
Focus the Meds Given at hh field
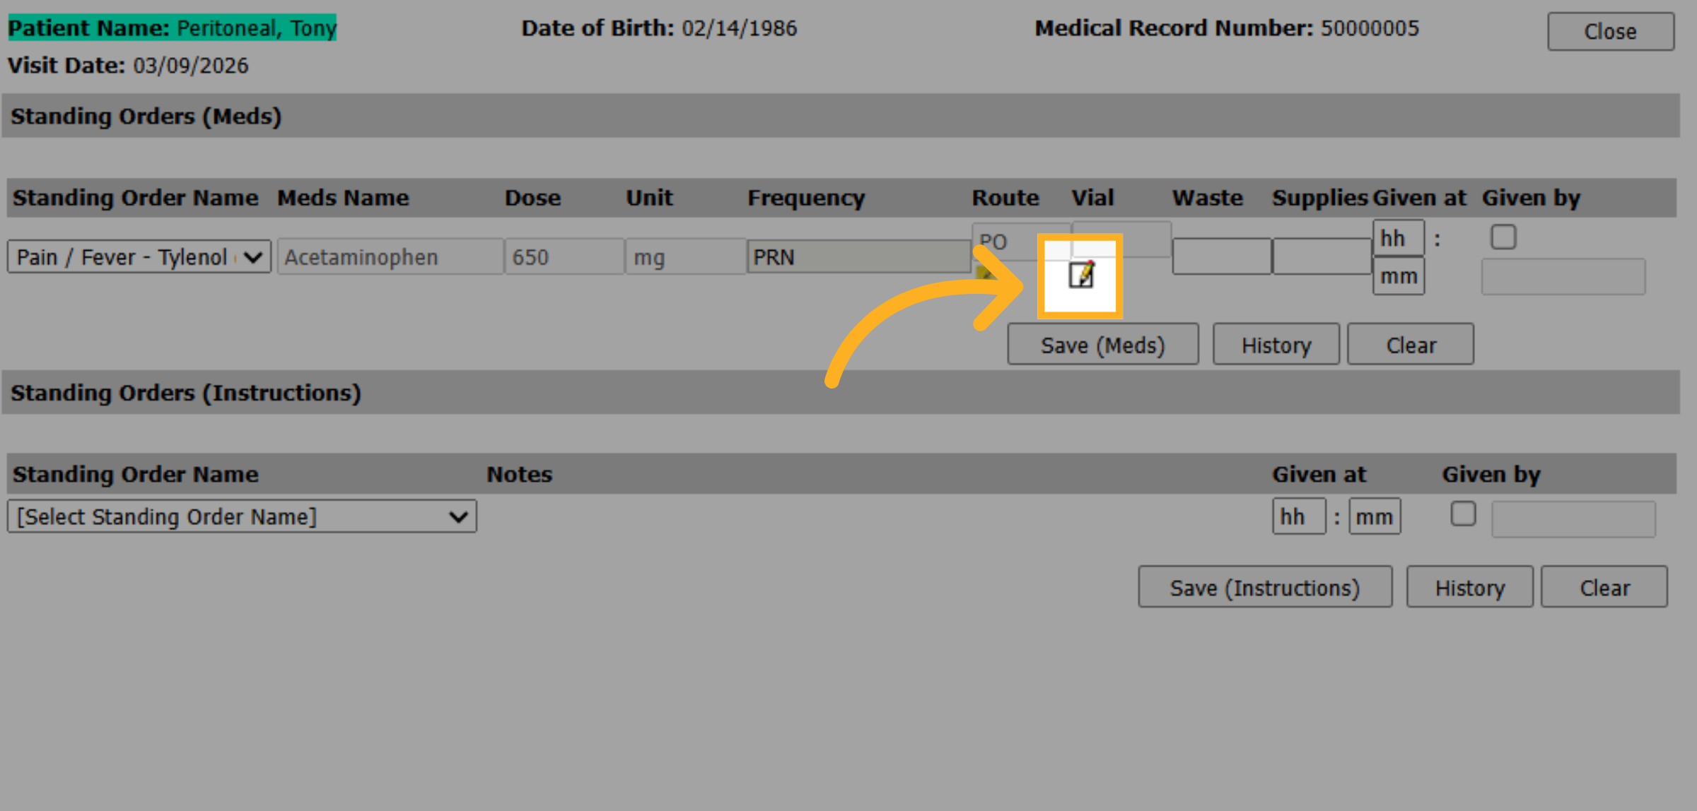click(x=1399, y=238)
